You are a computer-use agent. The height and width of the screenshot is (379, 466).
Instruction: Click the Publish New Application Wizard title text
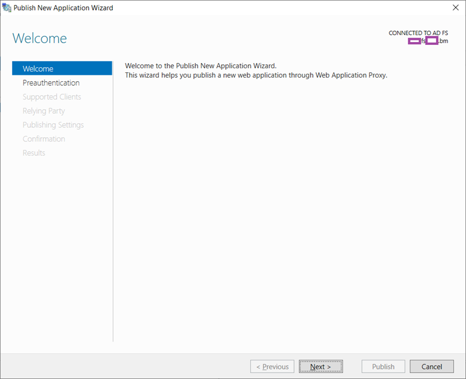click(63, 8)
